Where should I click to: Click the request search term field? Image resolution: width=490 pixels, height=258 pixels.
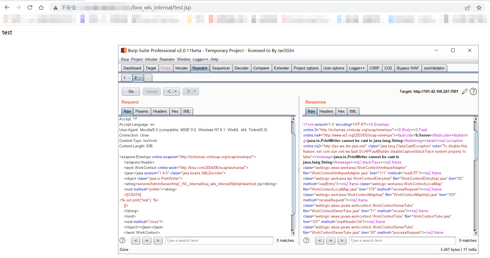pos(219,240)
